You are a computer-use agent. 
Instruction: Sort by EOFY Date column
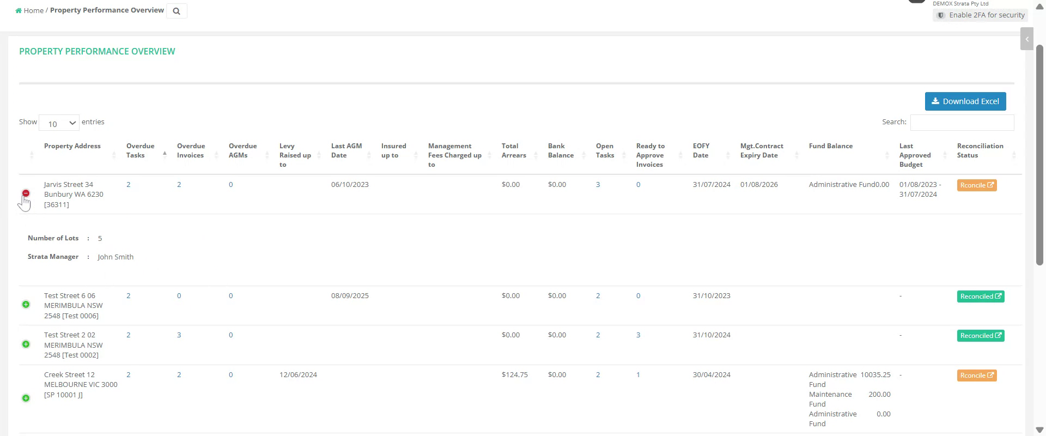(x=701, y=150)
